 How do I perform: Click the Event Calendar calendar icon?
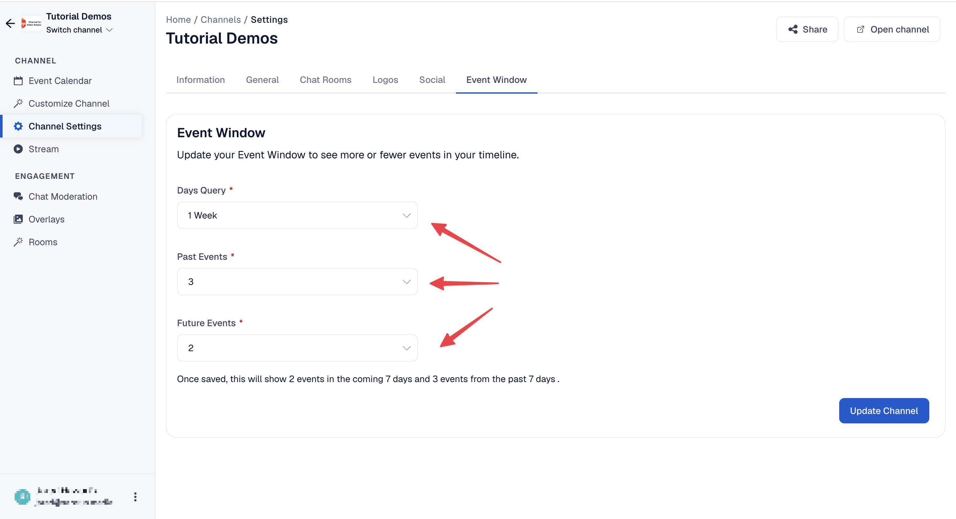coord(18,81)
